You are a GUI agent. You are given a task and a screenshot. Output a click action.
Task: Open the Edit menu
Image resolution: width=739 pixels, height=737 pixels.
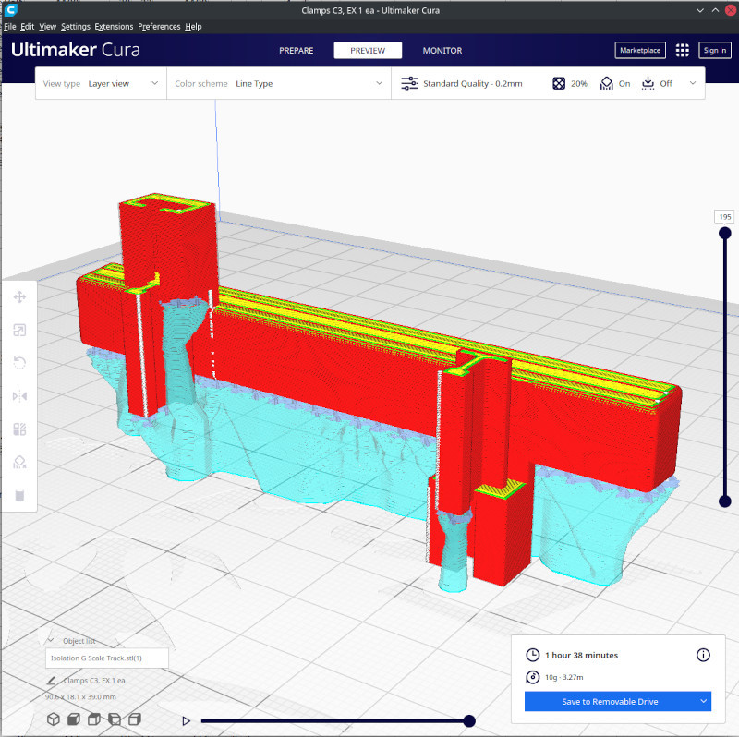click(x=28, y=27)
